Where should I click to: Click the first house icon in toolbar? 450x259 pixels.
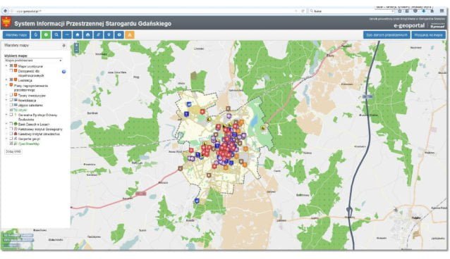(x=78, y=35)
